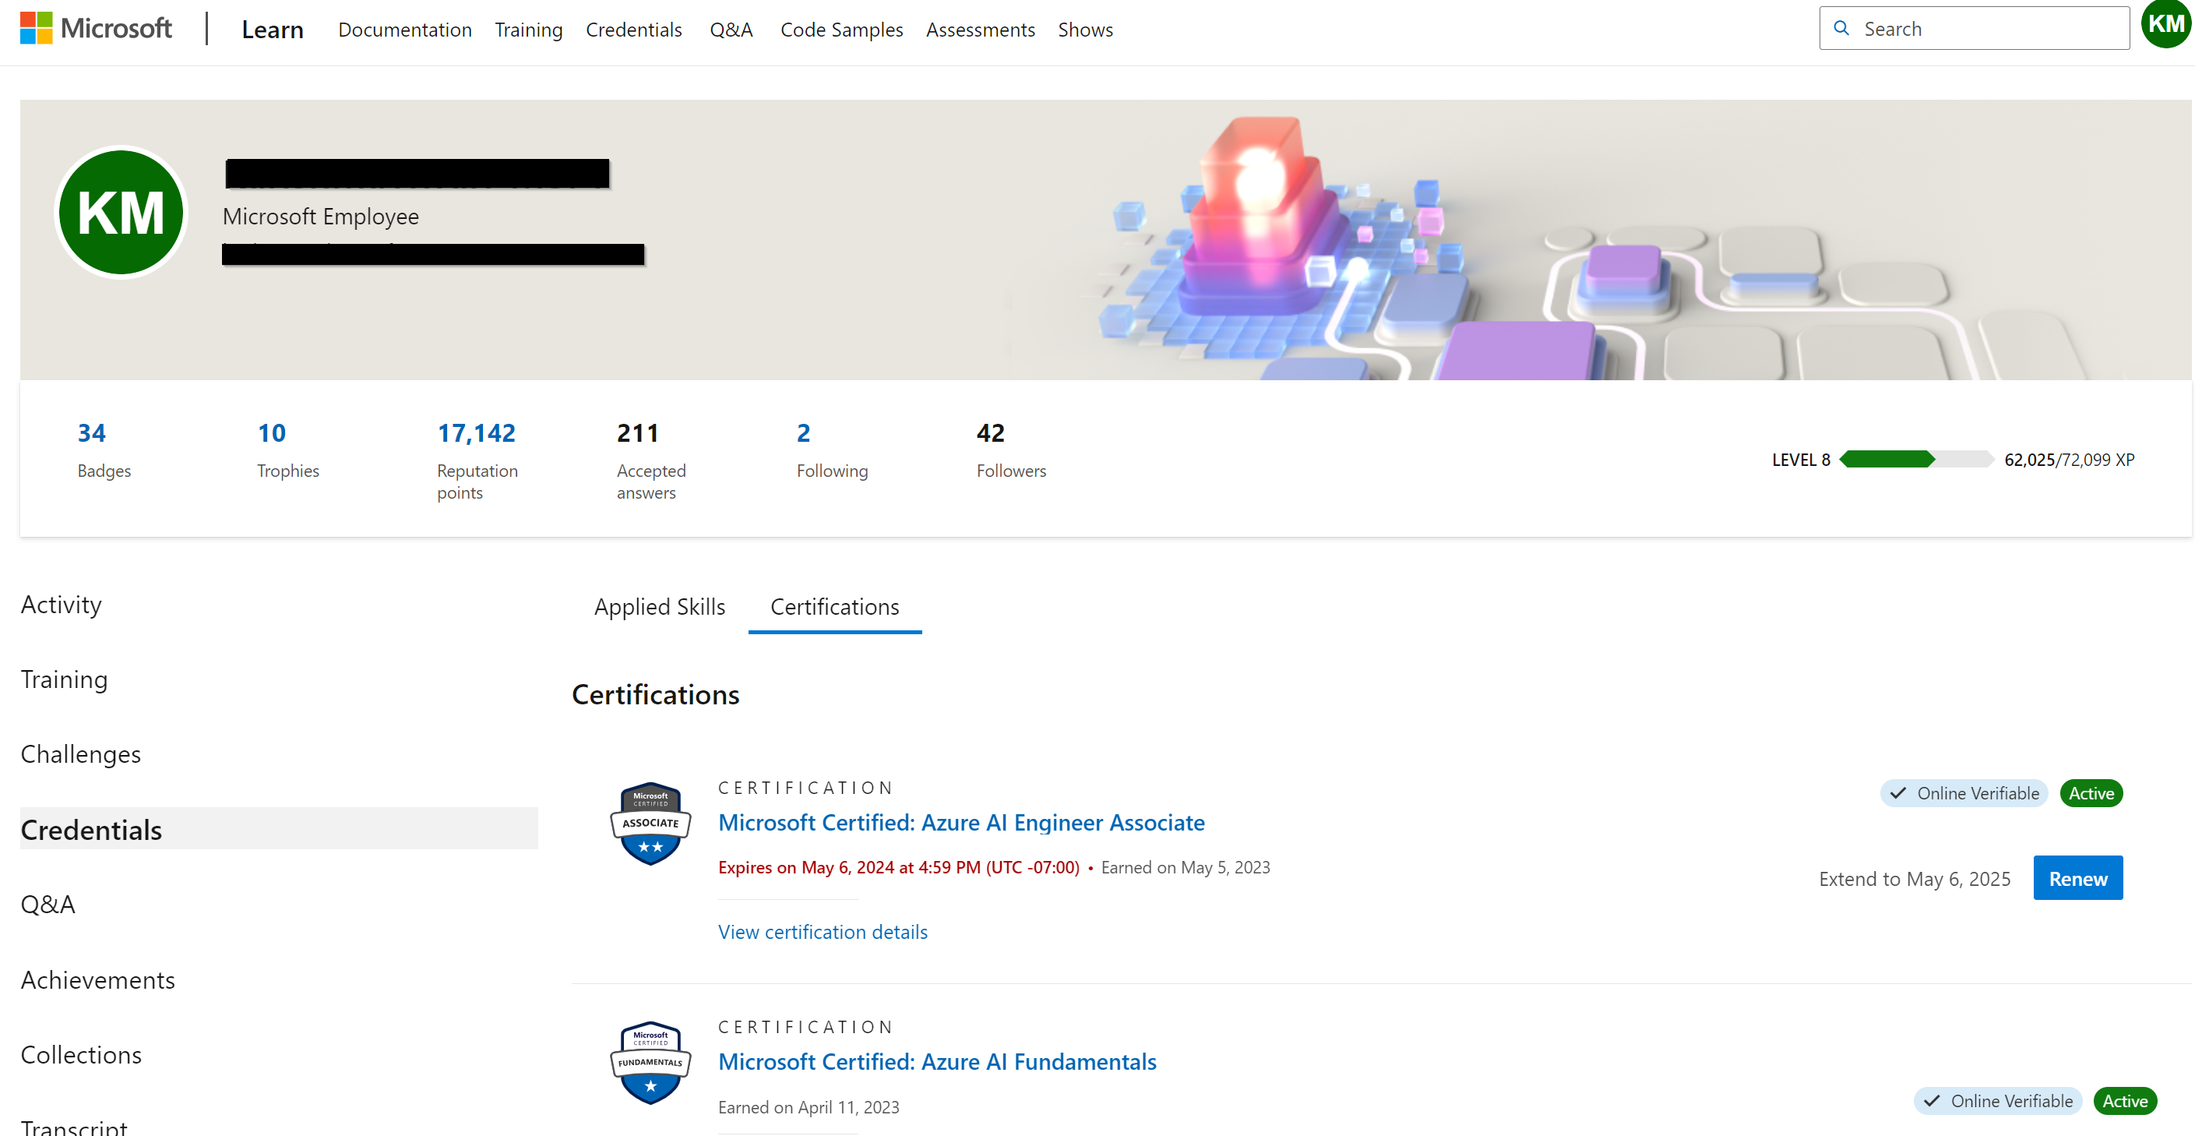Open KM account avatar in header
2195x1136 pixels.
coord(2166,24)
